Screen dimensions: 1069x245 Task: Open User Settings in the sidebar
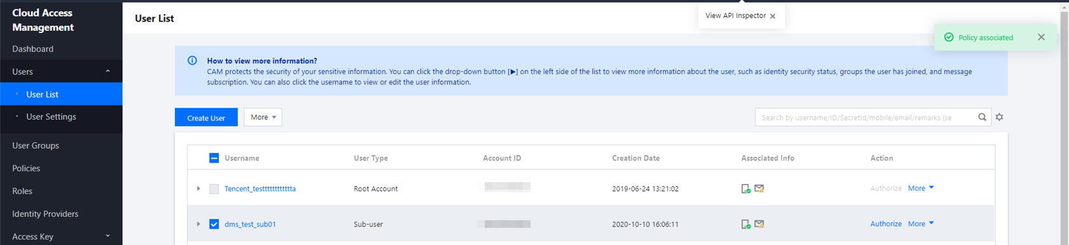[x=51, y=117]
